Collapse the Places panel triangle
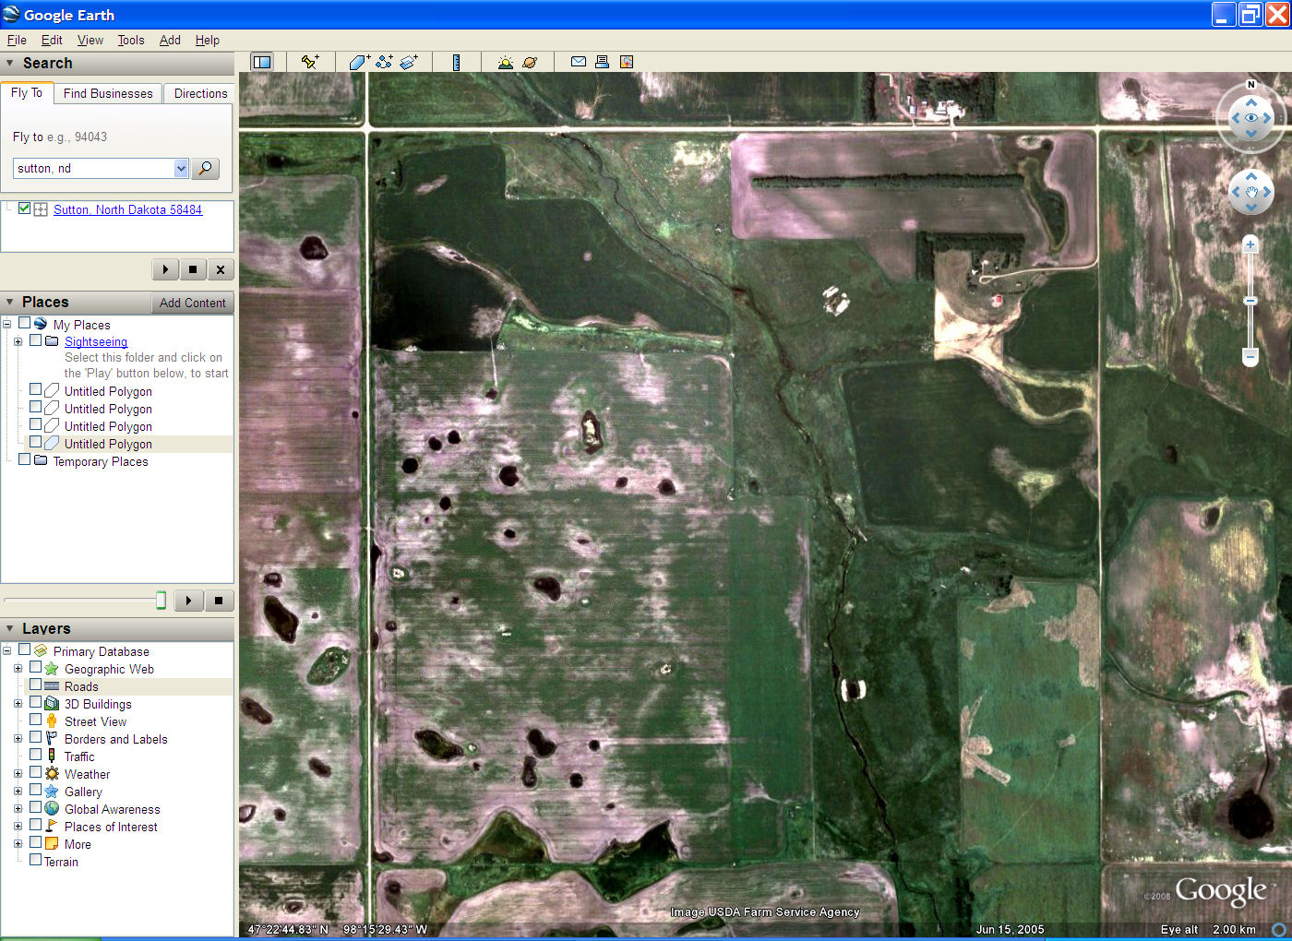The image size is (1292, 941). pyautogui.click(x=10, y=303)
